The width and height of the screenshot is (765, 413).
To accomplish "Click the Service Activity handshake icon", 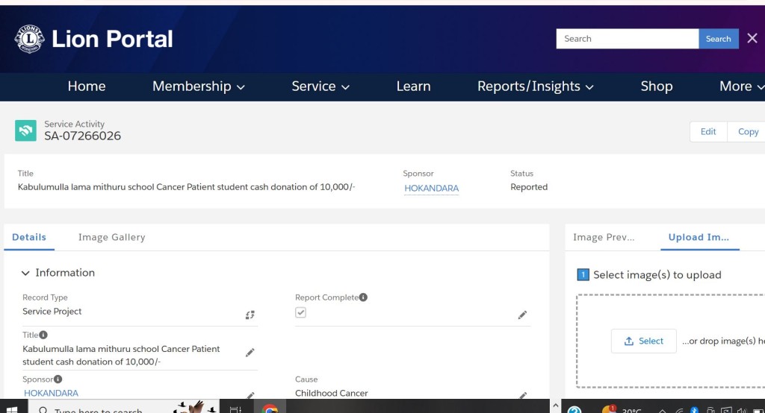I will pyautogui.click(x=26, y=130).
